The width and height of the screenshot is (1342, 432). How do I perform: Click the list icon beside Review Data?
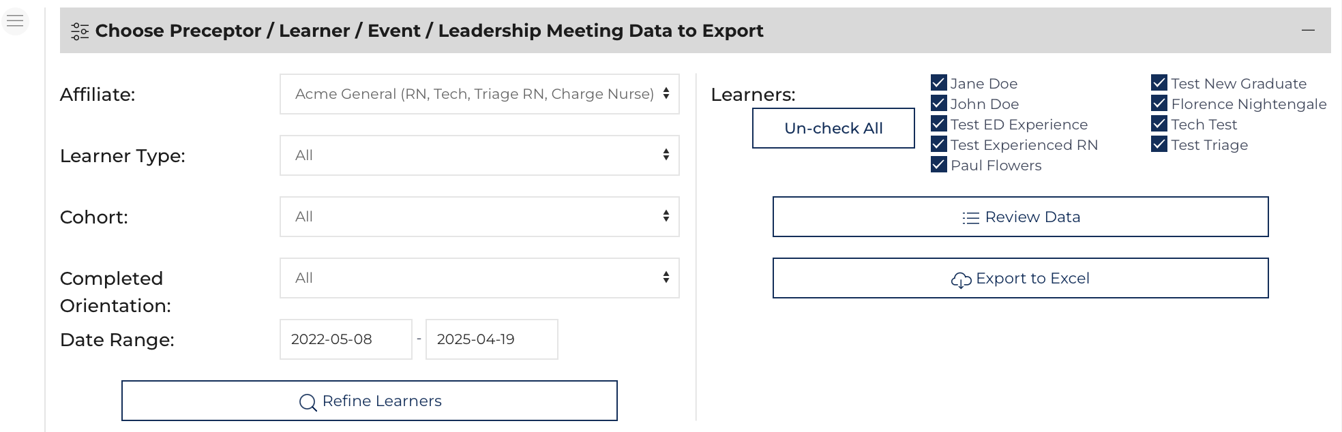[970, 218]
